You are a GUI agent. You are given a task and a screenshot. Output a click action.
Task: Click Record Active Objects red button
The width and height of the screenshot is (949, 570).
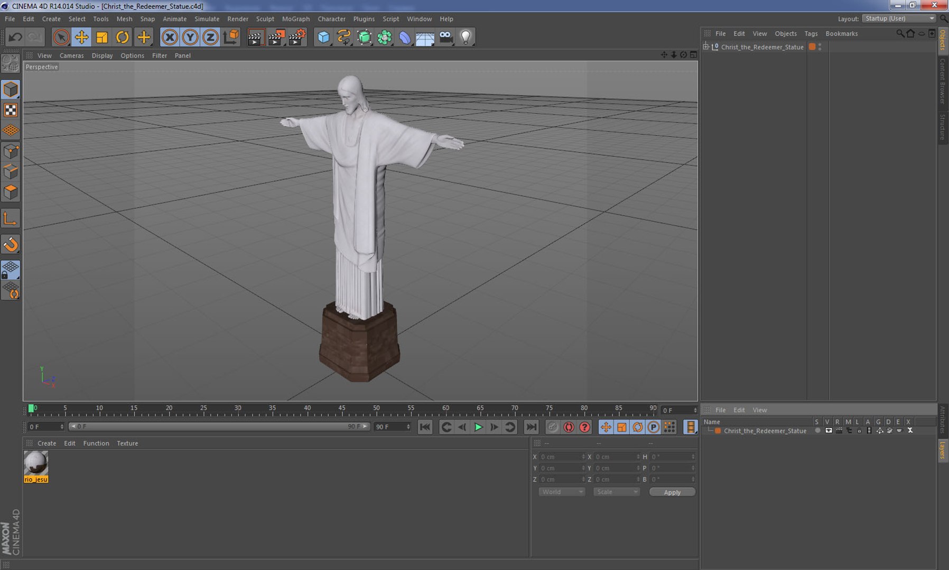click(x=553, y=427)
